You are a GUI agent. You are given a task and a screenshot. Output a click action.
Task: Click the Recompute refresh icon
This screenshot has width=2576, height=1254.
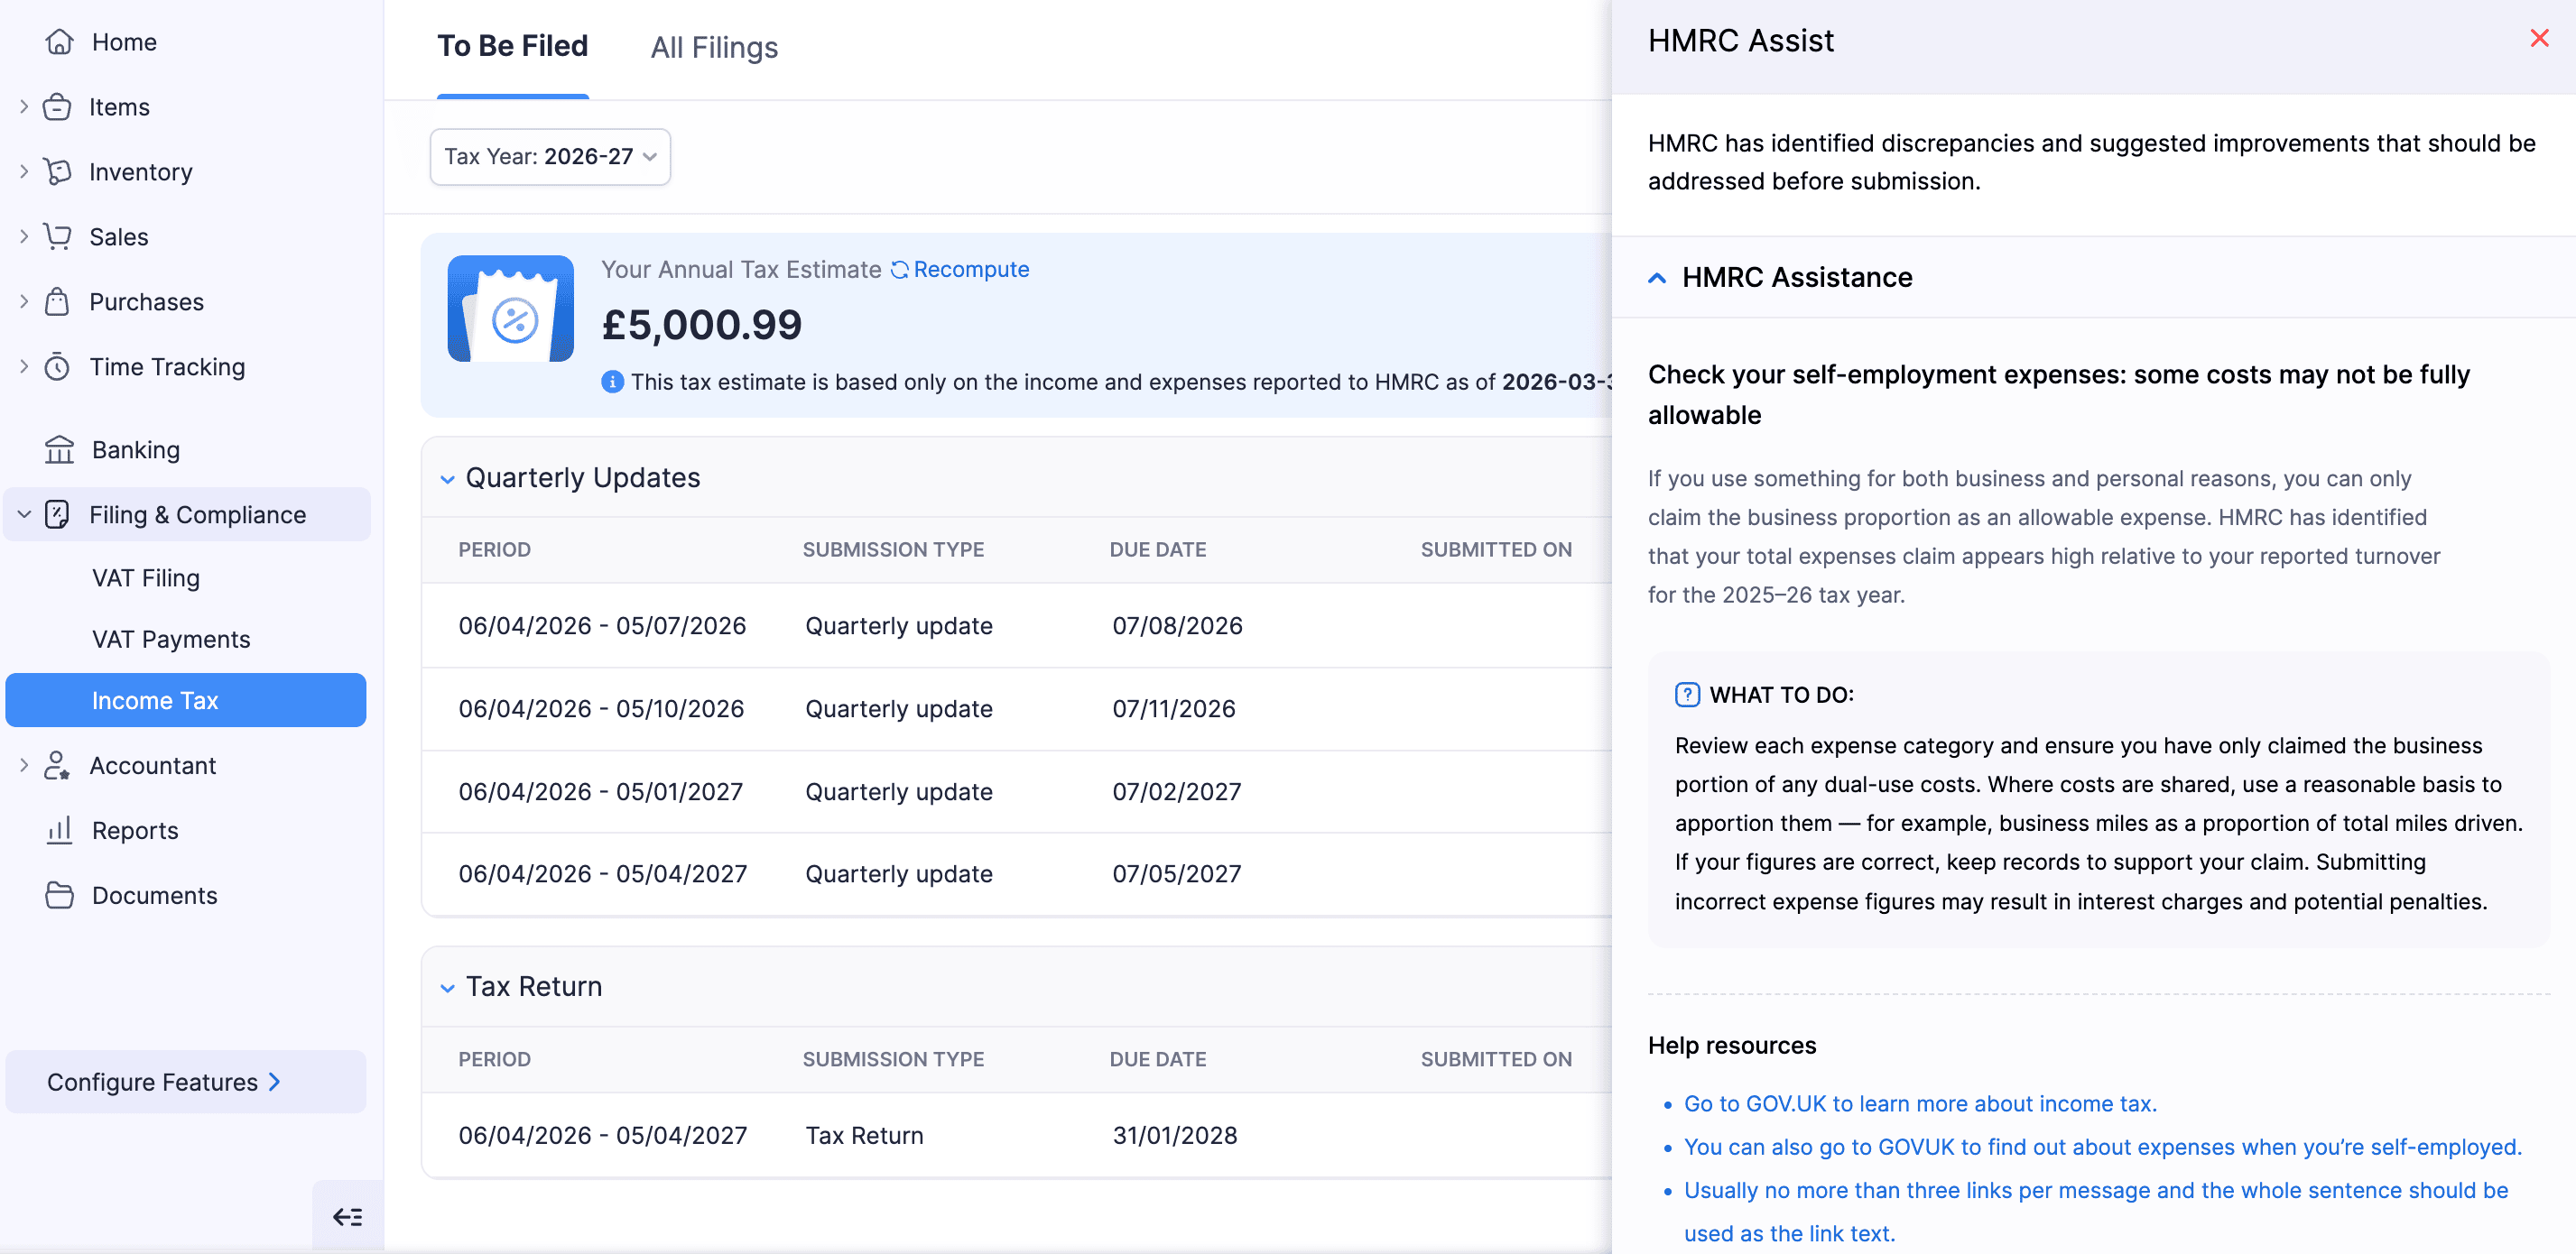(899, 270)
